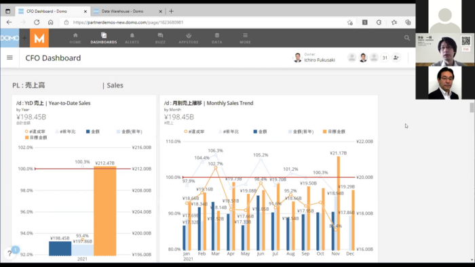Toggle #達成率 legend in Year-to-Date card

pos(35,131)
